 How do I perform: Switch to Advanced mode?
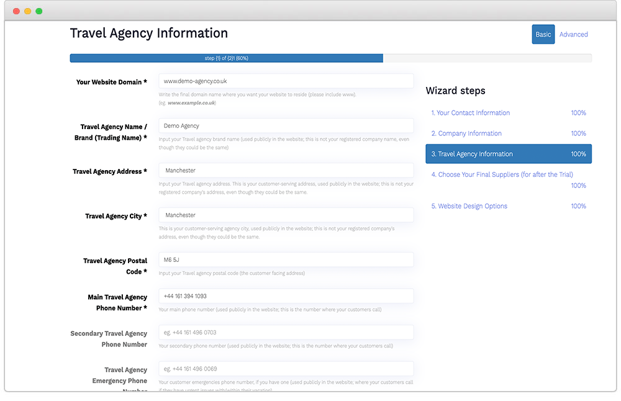tap(573, 35)
